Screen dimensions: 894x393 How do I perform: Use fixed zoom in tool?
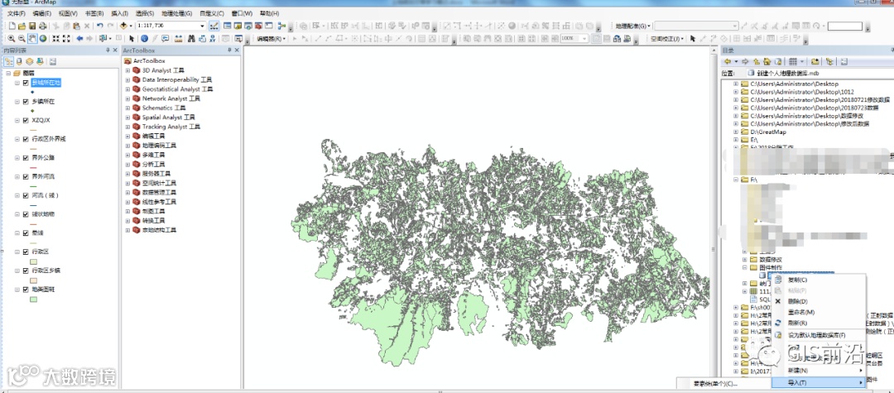tap(56, 39)
